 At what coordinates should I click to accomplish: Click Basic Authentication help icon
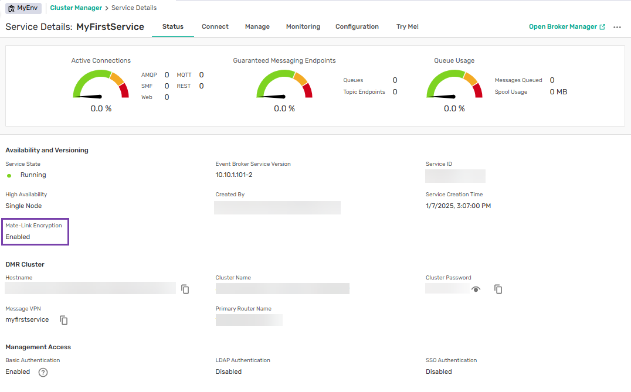pyautogui.click(x=43, y=372)
